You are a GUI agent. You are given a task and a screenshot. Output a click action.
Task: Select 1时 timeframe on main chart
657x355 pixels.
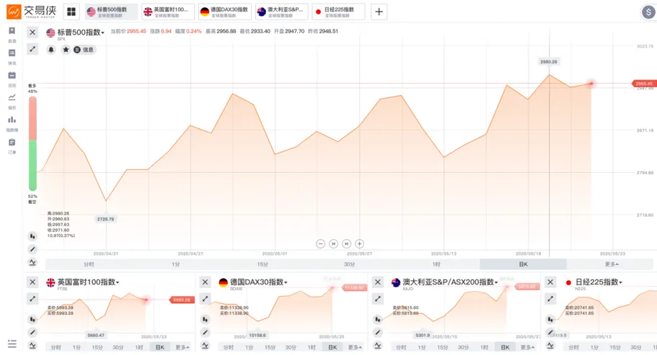(x=436, y=264)
